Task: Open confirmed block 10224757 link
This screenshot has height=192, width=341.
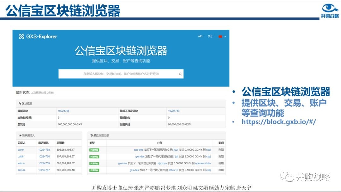Action: coord(44,170)
